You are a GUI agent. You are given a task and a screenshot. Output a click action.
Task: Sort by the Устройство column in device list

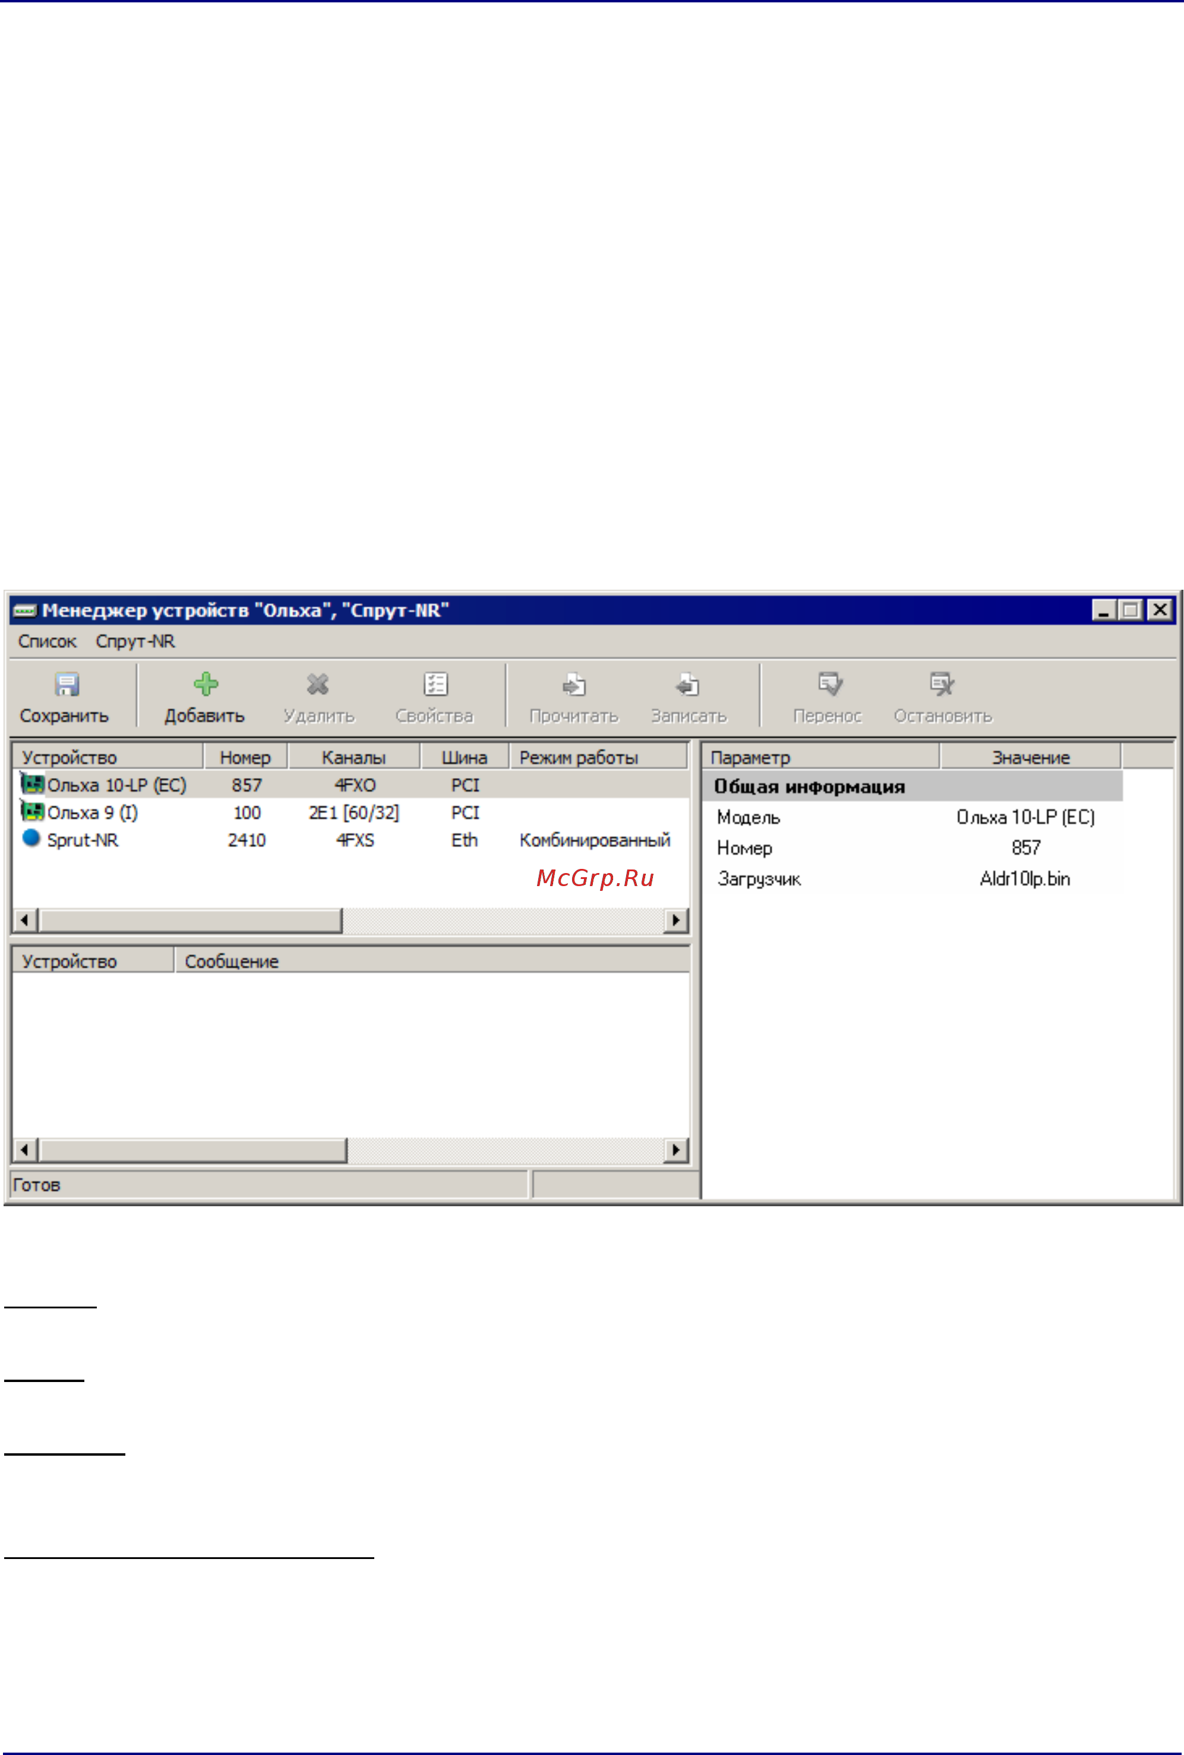point(108,757)
